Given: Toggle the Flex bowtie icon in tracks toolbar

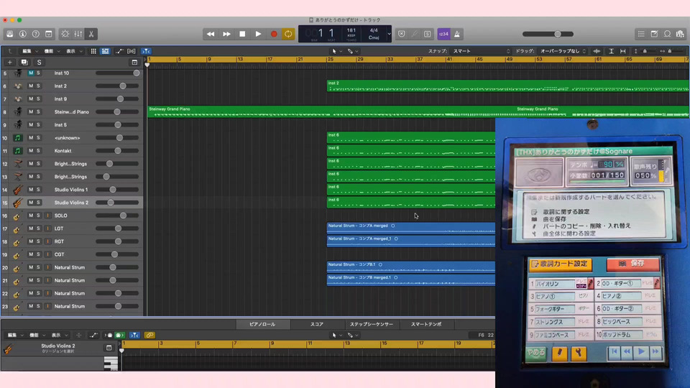Looking at the screenshot, I should point(132,51).
